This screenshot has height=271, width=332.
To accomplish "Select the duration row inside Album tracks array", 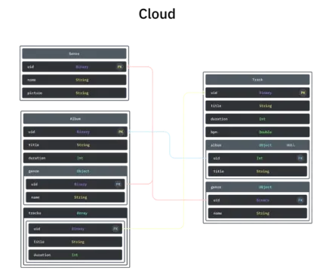I will pyautogui.click(x=75, y=255).
